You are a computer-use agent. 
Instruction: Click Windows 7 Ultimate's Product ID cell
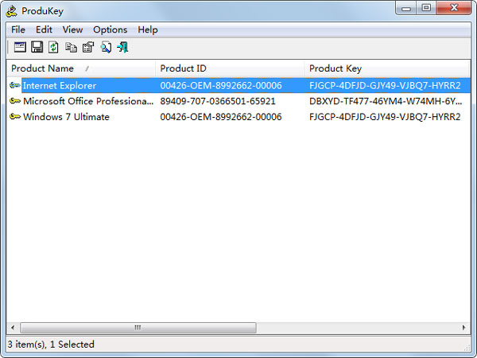click(221, 117)
